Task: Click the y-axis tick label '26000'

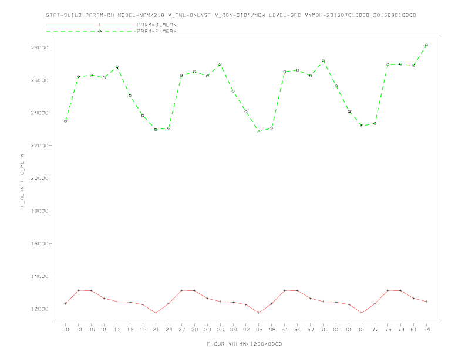Action: 40,80
